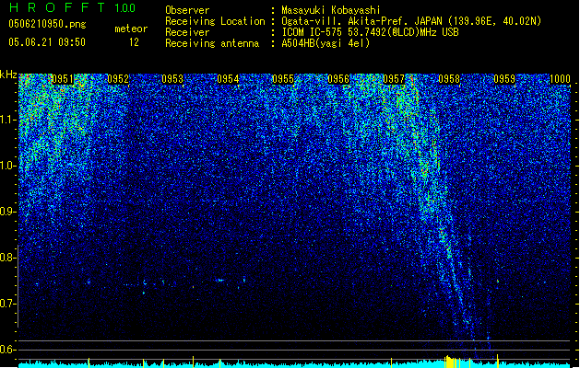This screenshot has height=368, width=580.
Task: Select the filename 0506210950.png
Action: tap(47, 24)
